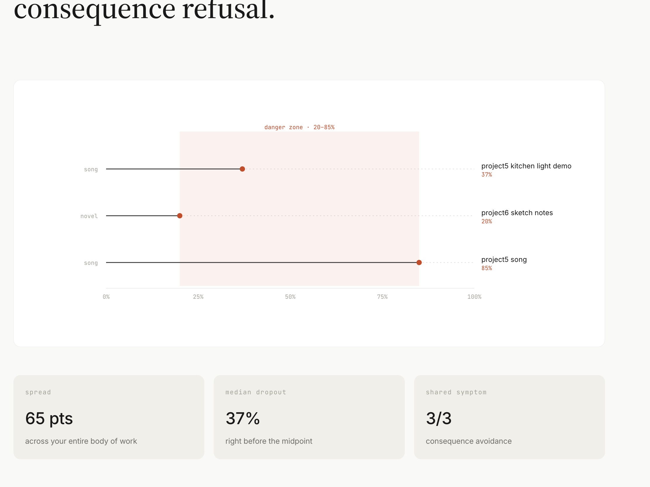Screen dimensions: 650x487
Task: Click the 0% axis tick label
Action: click(106, 297)
